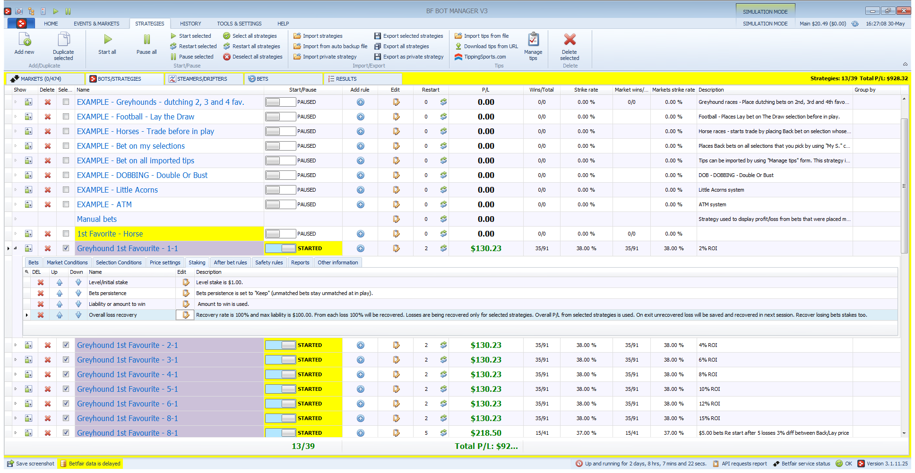The width and height of the screenshot is (915, 473).
Task: Open API requests report
Action: [x=740, y=464]
